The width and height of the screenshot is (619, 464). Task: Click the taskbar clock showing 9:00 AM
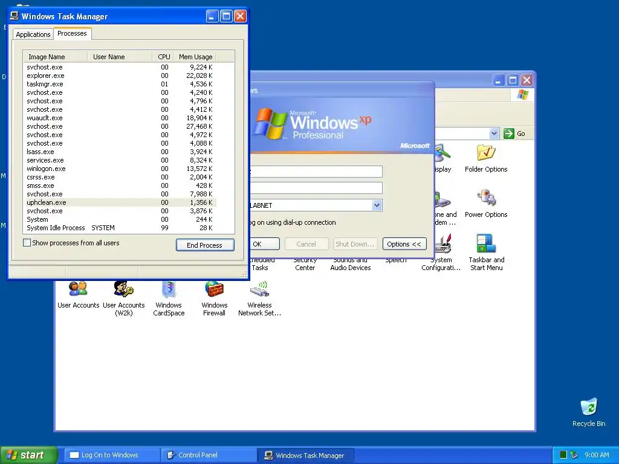[597, 455]
